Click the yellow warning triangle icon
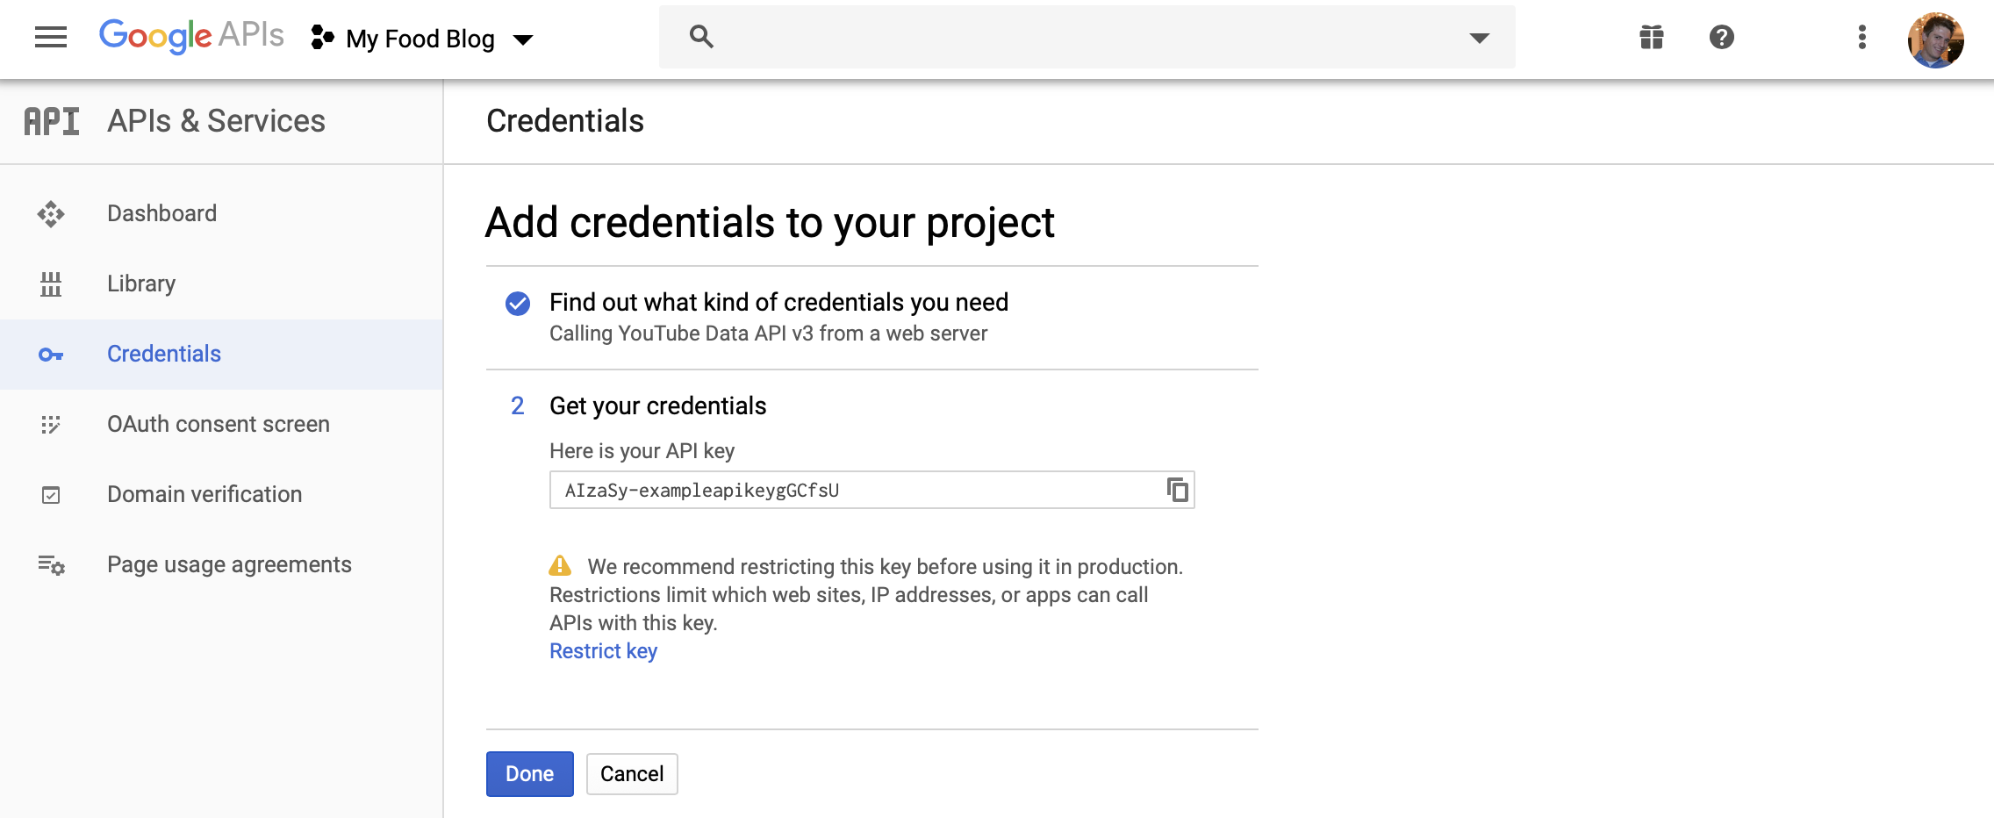The image size is (1994, 818). point(560,565)
